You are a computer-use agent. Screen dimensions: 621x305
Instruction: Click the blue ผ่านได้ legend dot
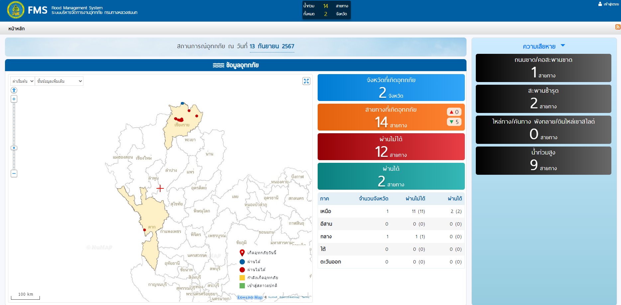[x=242, y=262]
